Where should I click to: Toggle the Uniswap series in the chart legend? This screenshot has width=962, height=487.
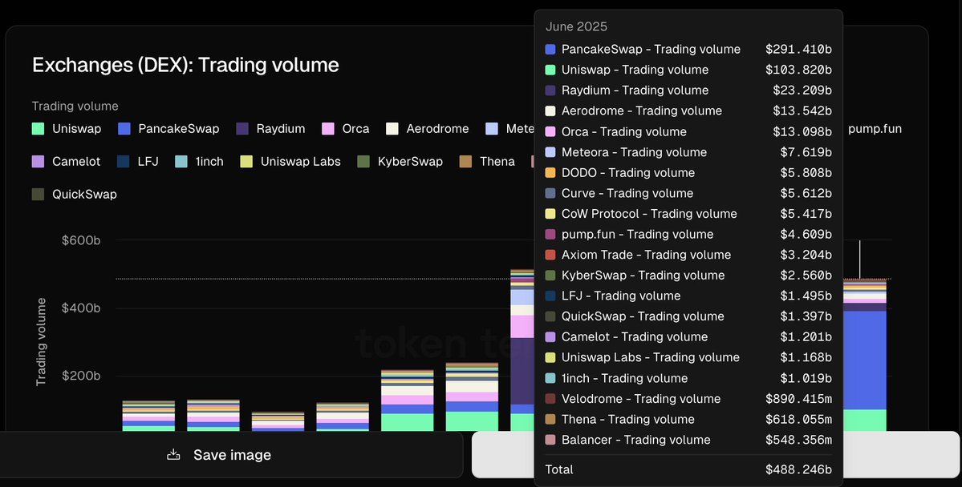point(67,129)
